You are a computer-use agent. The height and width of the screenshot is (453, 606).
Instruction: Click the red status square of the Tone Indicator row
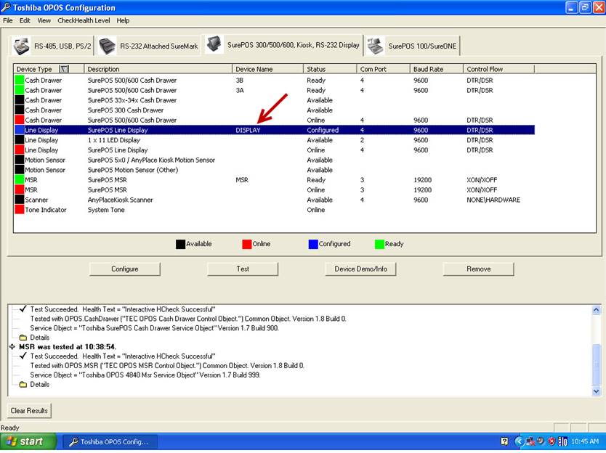[19, 210]
